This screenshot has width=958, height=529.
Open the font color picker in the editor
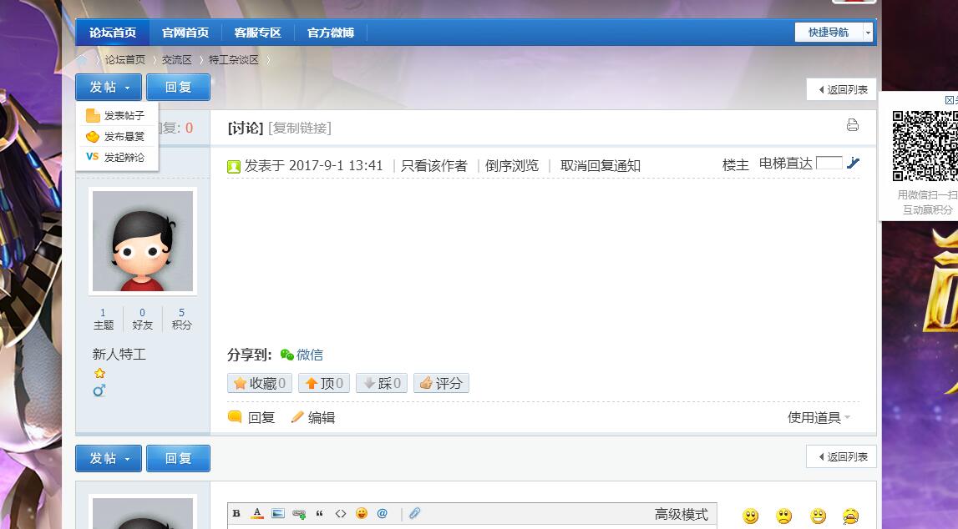(256, 513)
